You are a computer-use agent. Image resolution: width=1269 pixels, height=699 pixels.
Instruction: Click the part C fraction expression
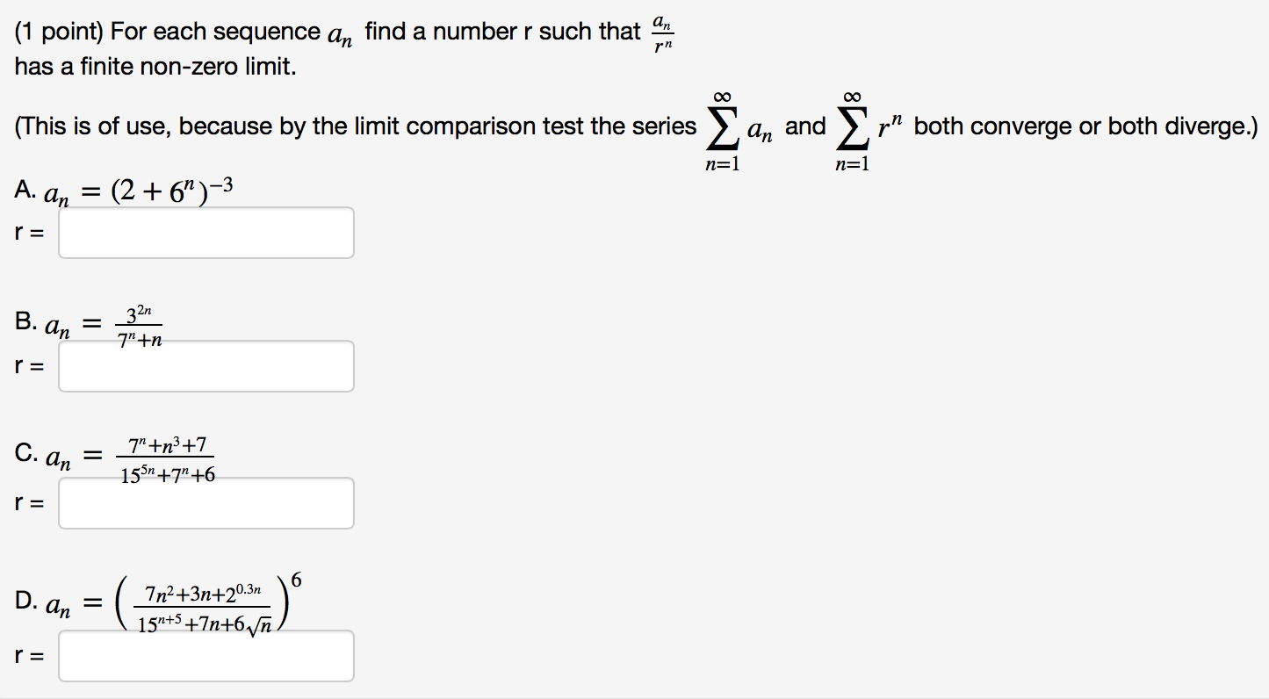pos(167,457)
